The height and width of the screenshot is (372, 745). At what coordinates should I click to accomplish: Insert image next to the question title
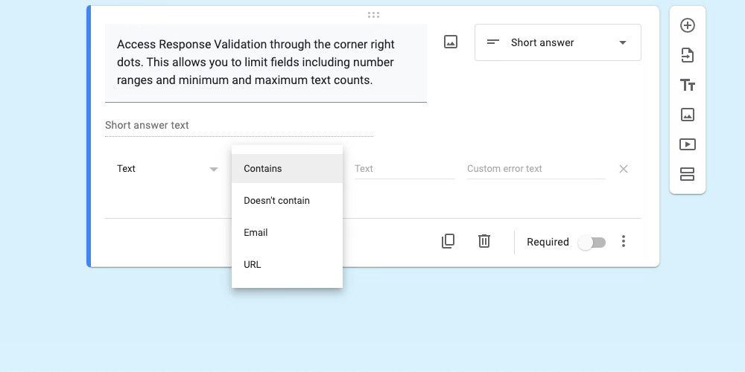[451, 42]
